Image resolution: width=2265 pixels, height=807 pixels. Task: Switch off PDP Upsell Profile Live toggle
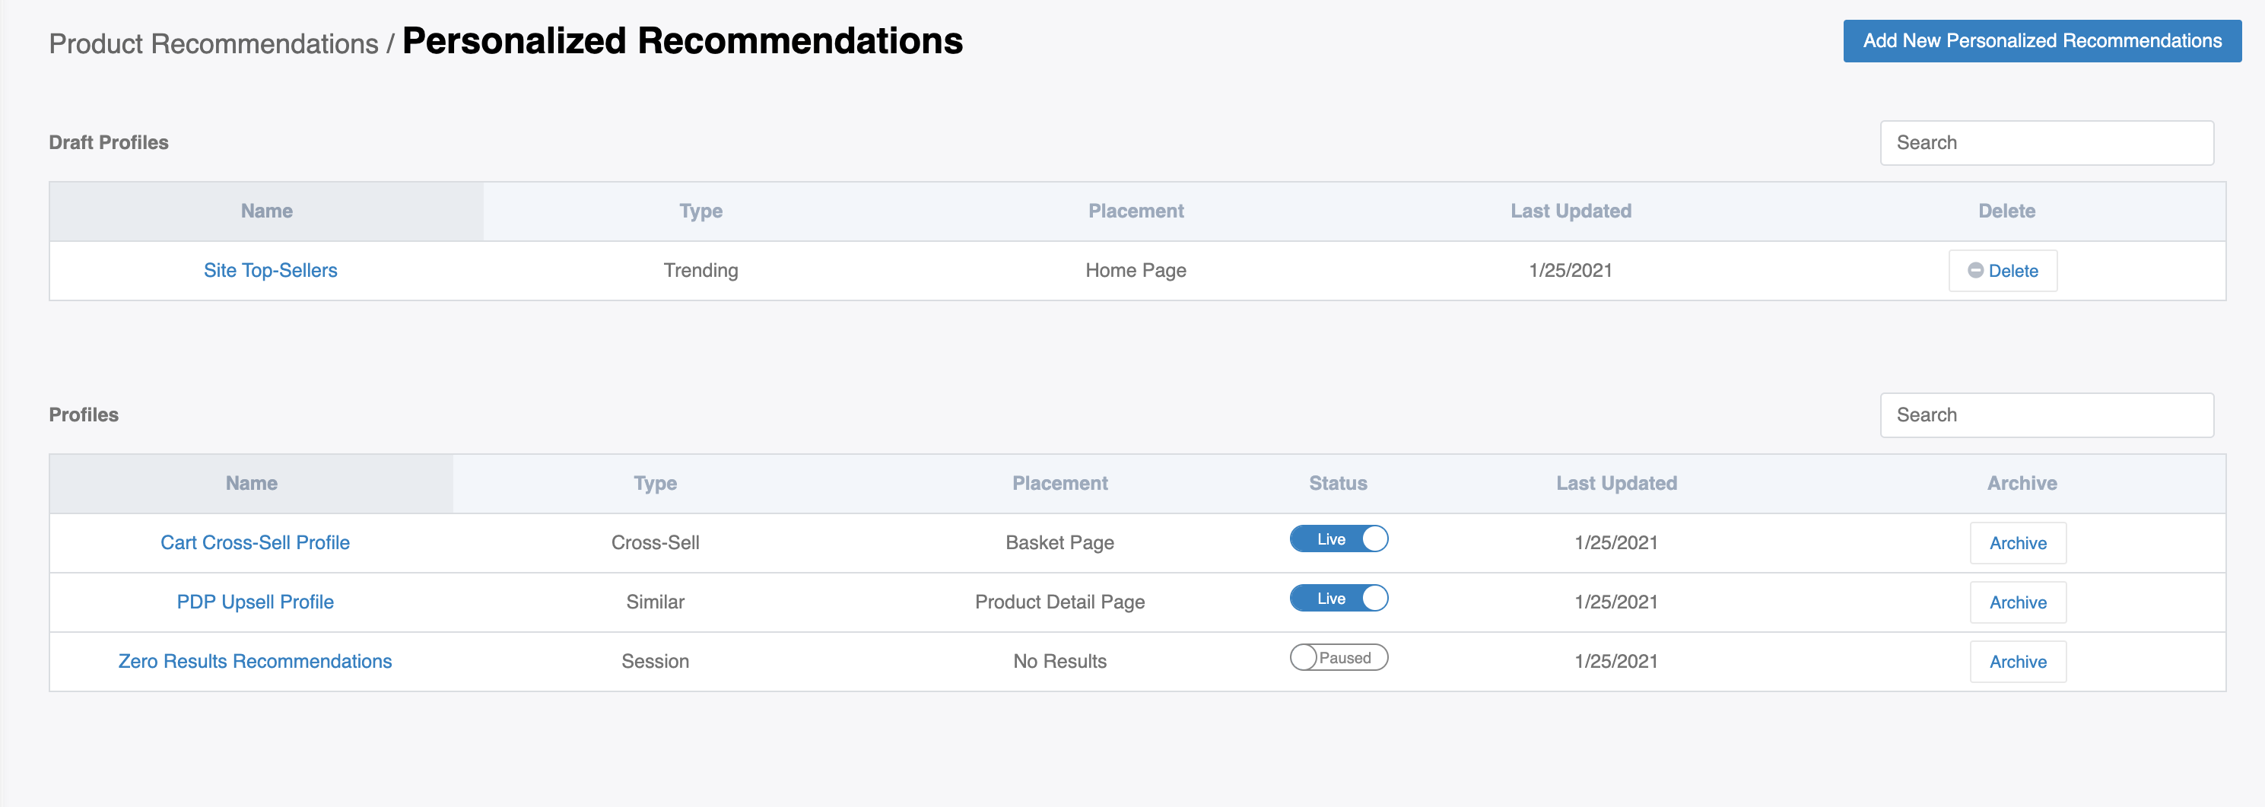pos(1339,599)
